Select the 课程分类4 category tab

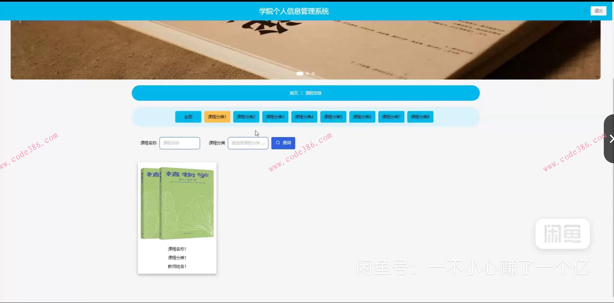304,117
